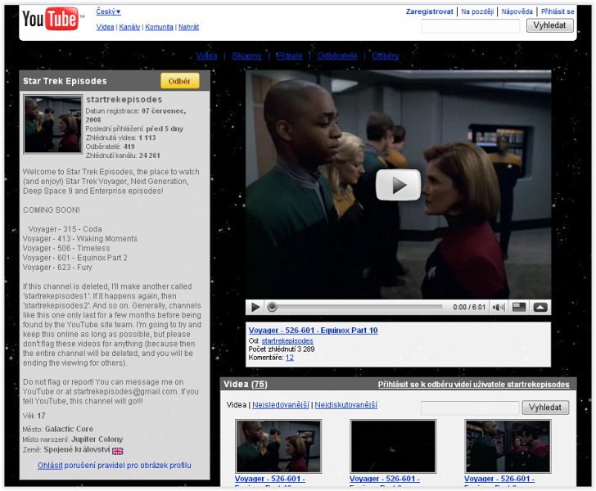The width and height of the screenshot is (596, 491).
Task: Go to Kanály in the header
Action: click(x=129, y=27)
